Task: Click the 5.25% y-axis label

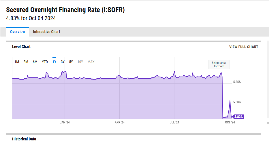Action: click(237, 82)
